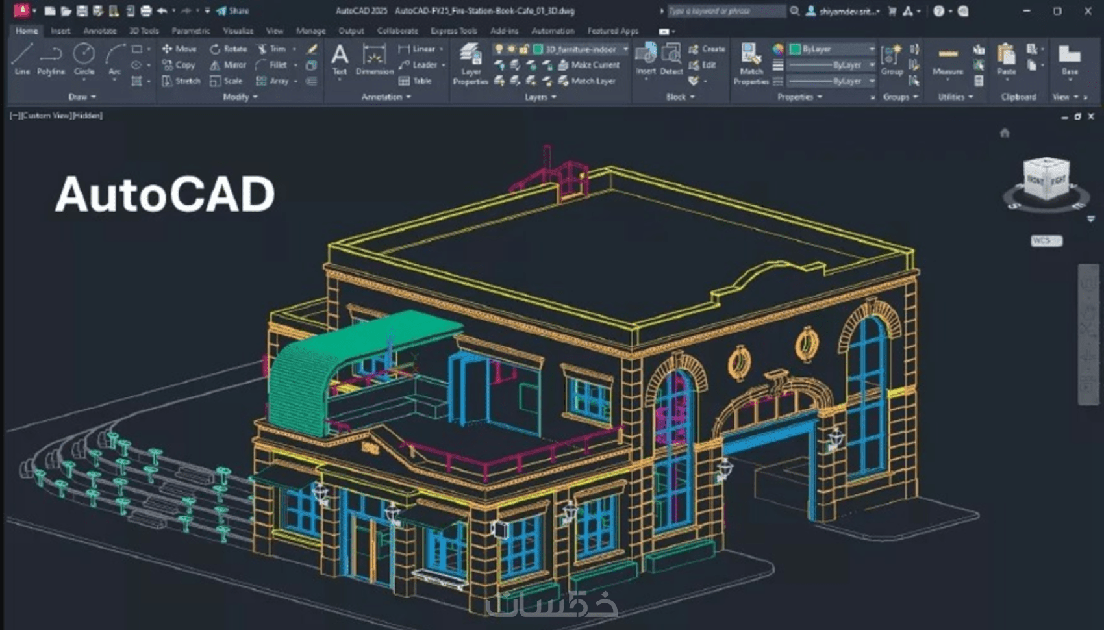Click the Match Layer button
1104x630 pixels.
tap(587, 81)
